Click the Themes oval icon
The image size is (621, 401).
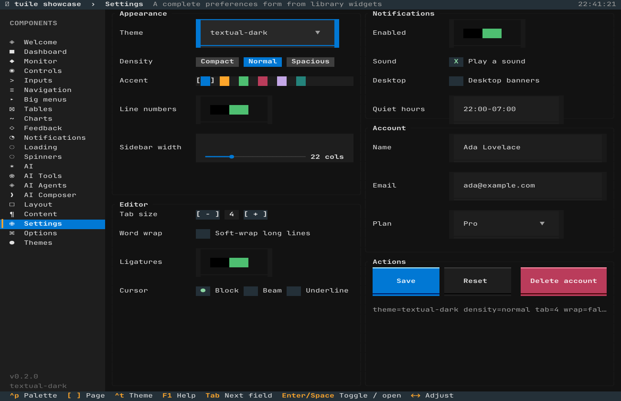12,243
